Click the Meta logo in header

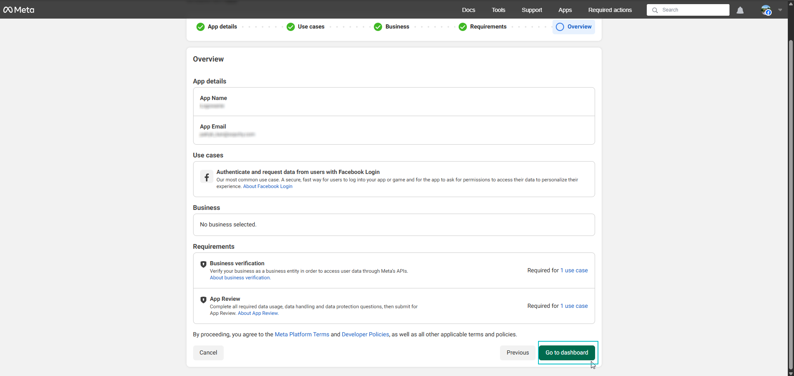pos(19,10)
